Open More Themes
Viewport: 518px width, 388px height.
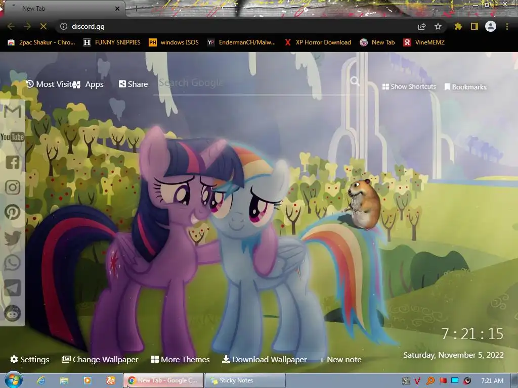tap(180, 359)
